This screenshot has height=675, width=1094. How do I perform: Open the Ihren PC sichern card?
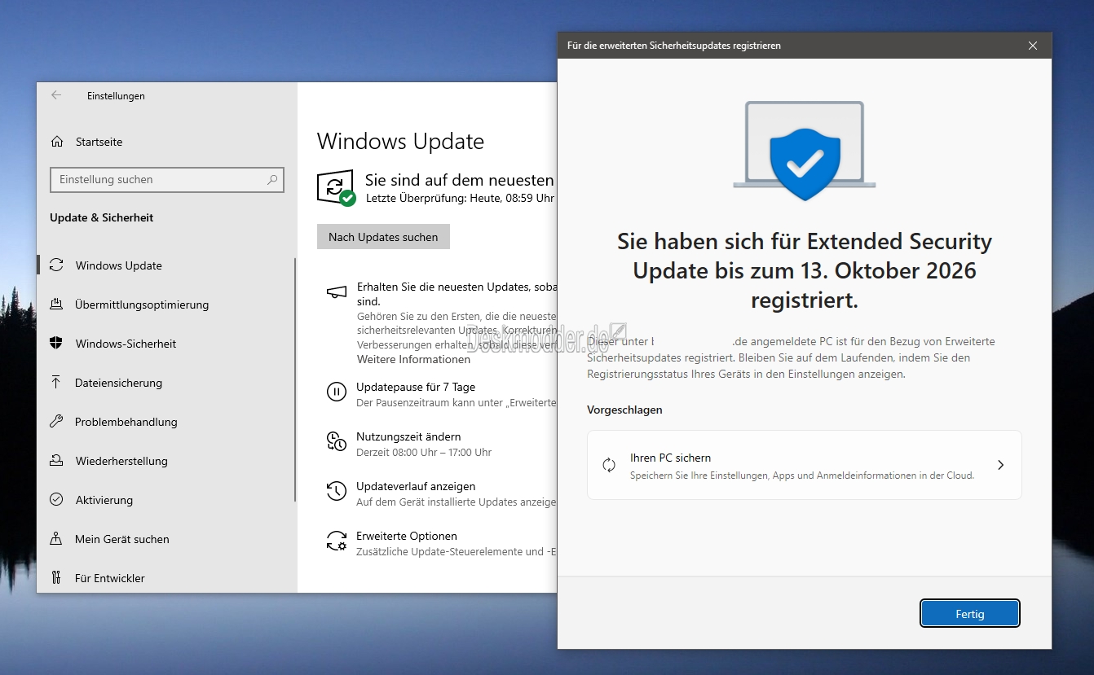(x=804, y=465)
